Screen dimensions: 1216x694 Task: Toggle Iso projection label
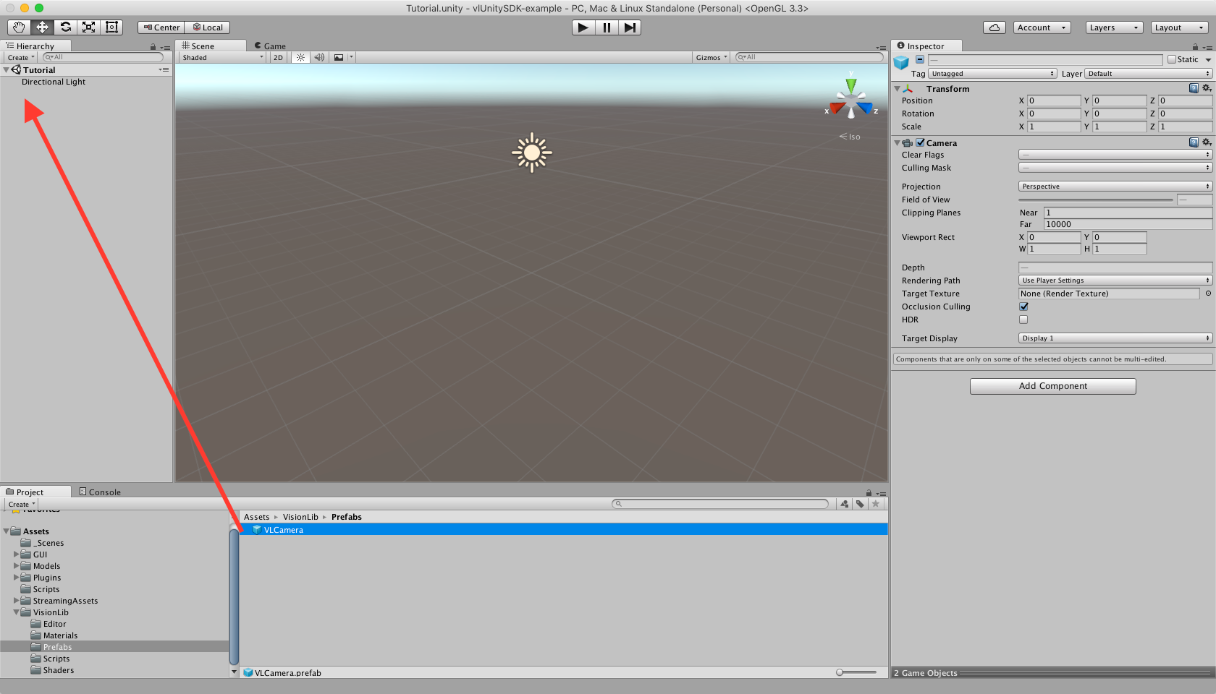(x=850, y=137)
